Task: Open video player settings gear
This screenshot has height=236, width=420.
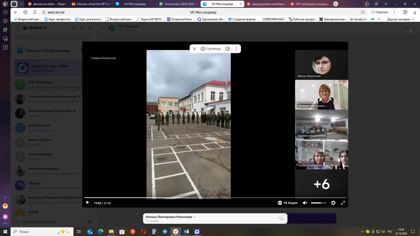Action: [333, 203]
